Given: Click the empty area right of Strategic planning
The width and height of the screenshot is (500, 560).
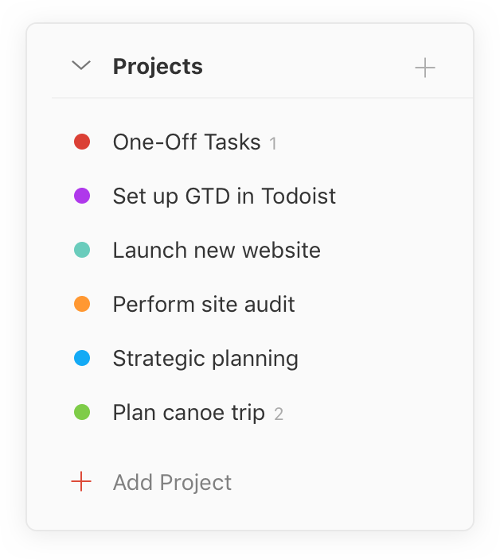Looking at the screenshot, I should [382, 359].
